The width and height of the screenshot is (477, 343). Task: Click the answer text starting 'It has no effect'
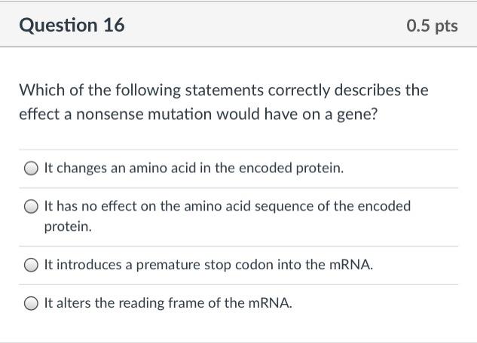227,206
